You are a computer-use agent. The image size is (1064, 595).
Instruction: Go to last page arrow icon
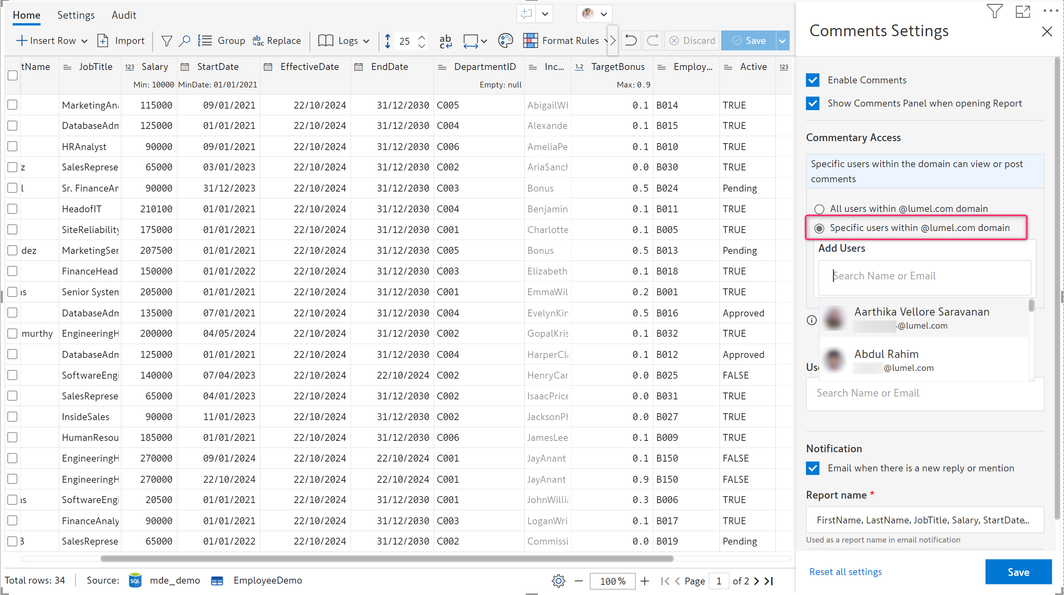pyautogui.click(x=769, y=580)
